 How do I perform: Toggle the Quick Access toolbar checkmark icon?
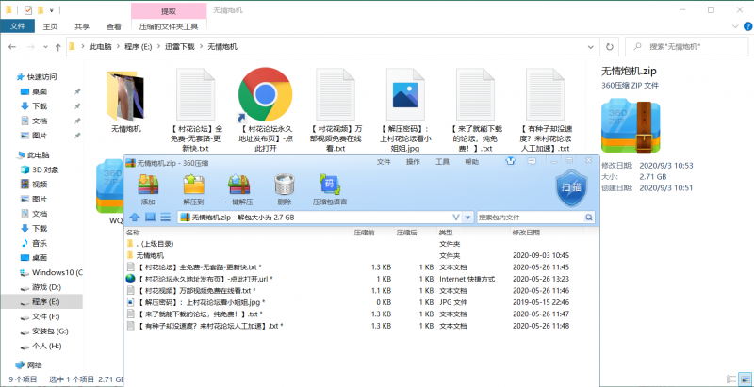point(27,10)
